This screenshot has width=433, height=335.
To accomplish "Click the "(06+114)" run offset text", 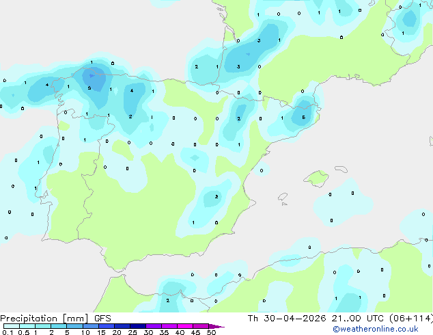I will click(411, 319).
